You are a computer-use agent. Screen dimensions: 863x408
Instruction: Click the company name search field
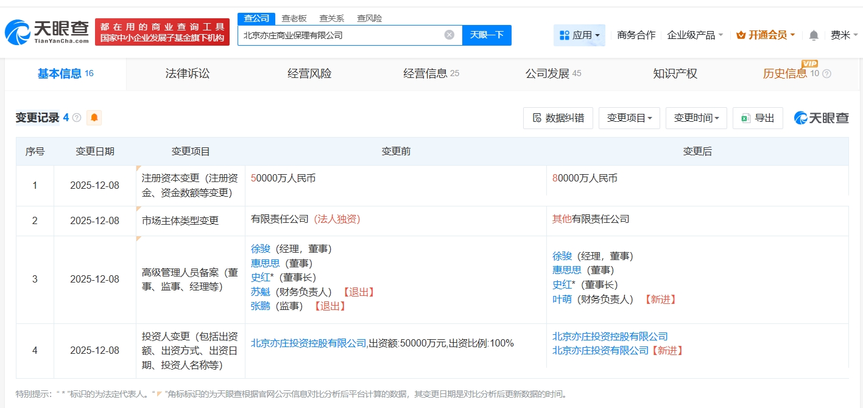click(341, 35)
